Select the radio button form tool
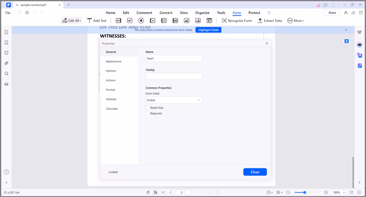Viewport: 366px width, 197px height. pyautogui.click(x=141, y=21)
